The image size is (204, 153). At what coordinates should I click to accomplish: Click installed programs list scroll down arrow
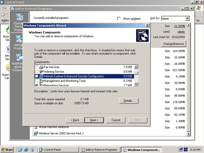[189, 134]
